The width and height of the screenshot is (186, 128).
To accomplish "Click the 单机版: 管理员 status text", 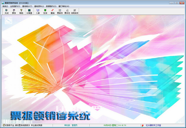I will pos(71,125).
